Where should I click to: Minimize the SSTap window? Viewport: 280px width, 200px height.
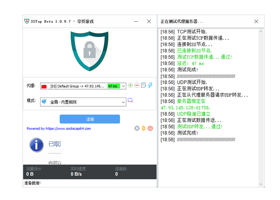tap(136, 21)
